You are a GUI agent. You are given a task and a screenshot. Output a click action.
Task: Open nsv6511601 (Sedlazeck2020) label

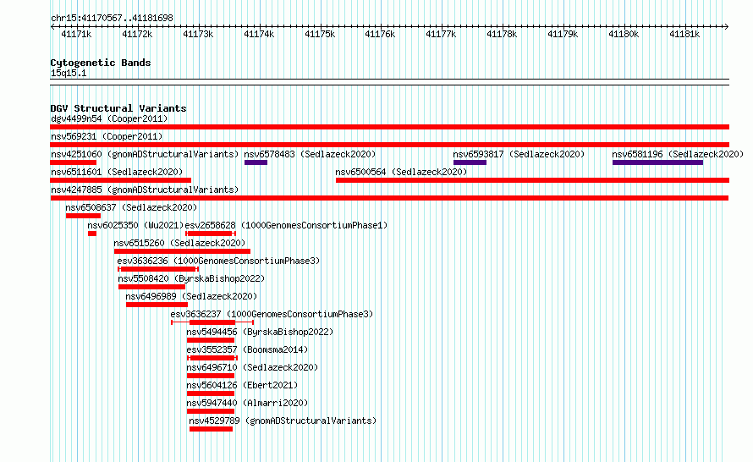(117, 172)
